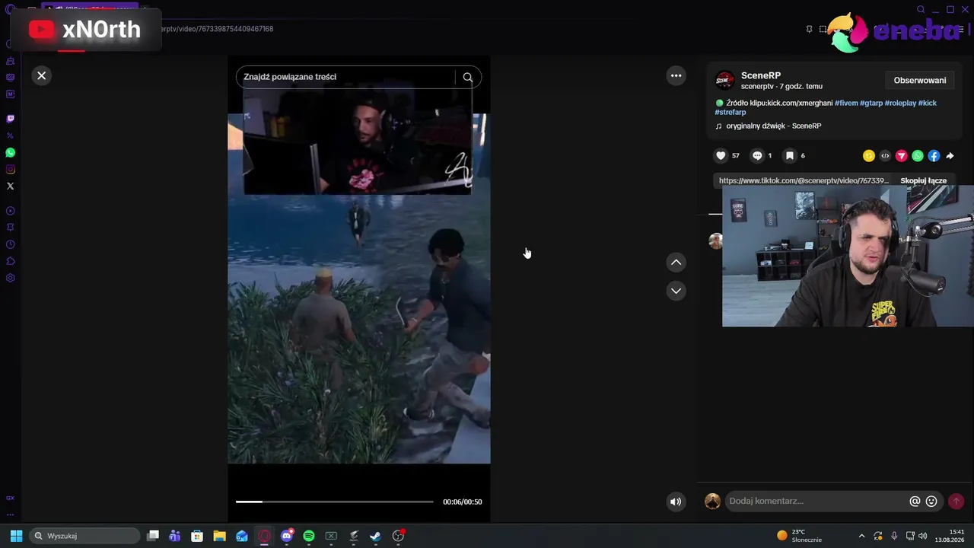Viewport: 974px width, 548px height.
Task: Open Outlook from the taskbar
Action: (242, 536)
